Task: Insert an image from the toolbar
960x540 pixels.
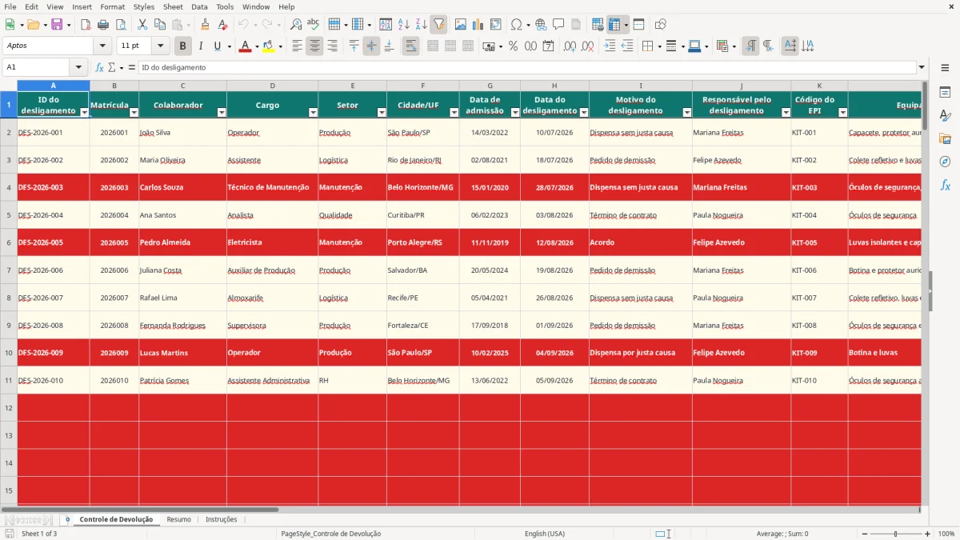Action: point(461,25)
